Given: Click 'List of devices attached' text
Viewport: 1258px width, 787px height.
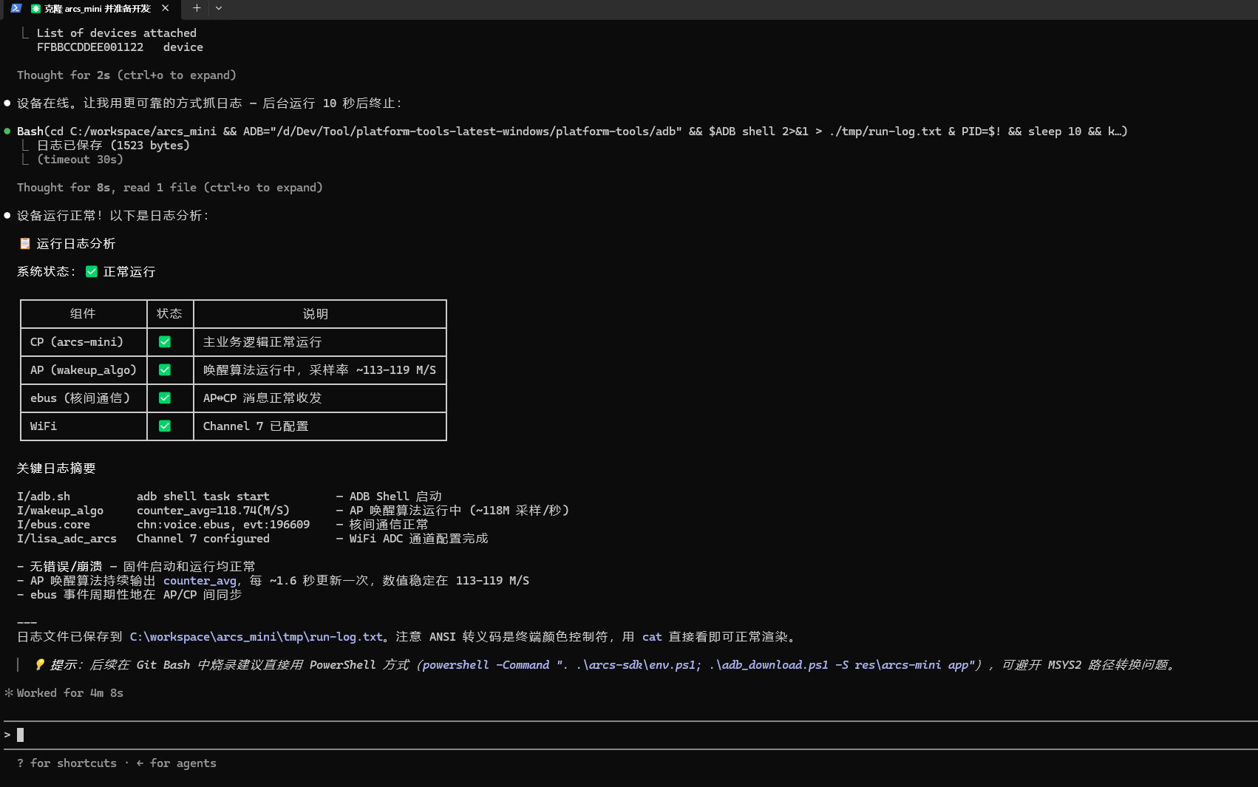Looking at the screenshot, I should (117, 33).
